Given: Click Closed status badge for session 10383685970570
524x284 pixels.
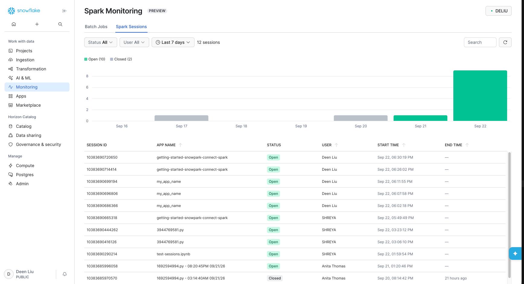Looking at the screenshot, I should 275,278.
